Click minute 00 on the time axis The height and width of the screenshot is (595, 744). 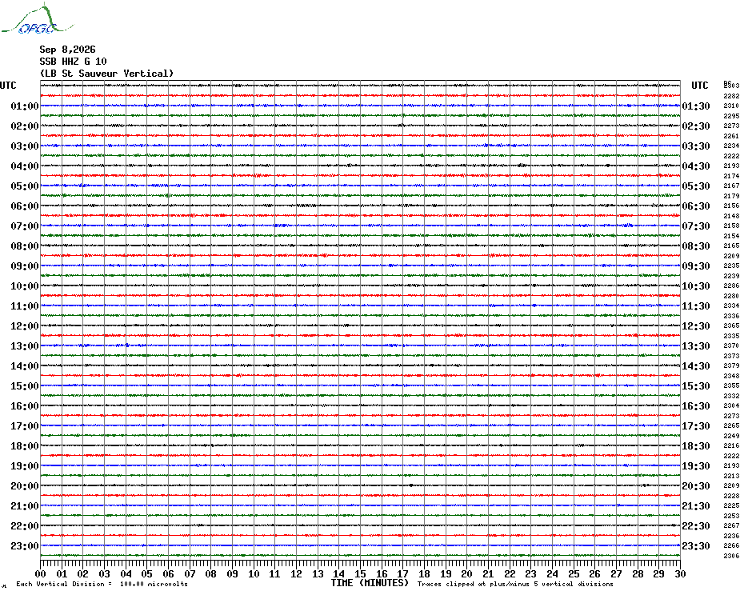click(x=40, y=574)
